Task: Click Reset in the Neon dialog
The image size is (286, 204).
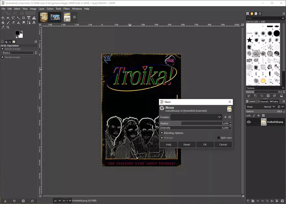Action: click(187, 145)
